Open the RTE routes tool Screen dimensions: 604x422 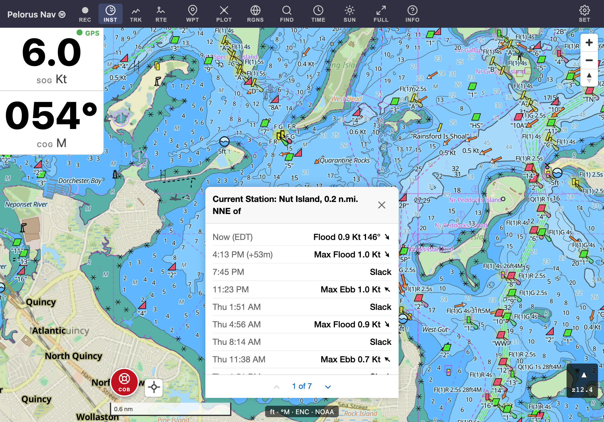point(161,14)
